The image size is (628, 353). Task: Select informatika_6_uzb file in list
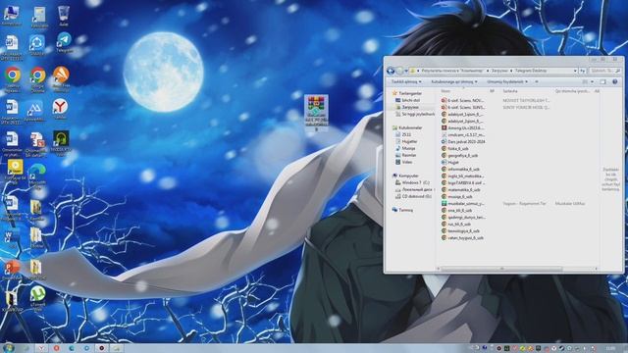[460, 169]
